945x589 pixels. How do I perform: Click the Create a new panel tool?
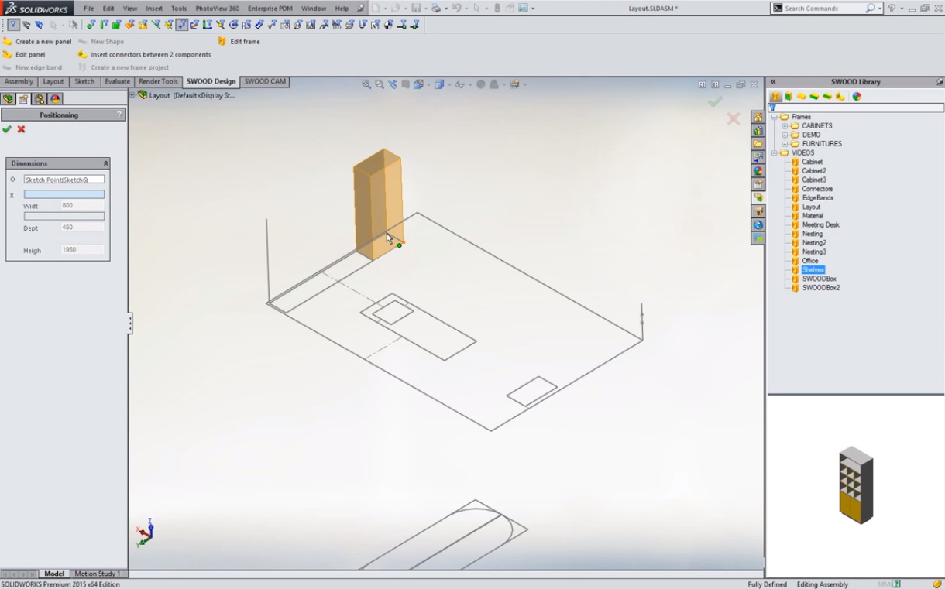pyautogui.click(x=43, y=42)
